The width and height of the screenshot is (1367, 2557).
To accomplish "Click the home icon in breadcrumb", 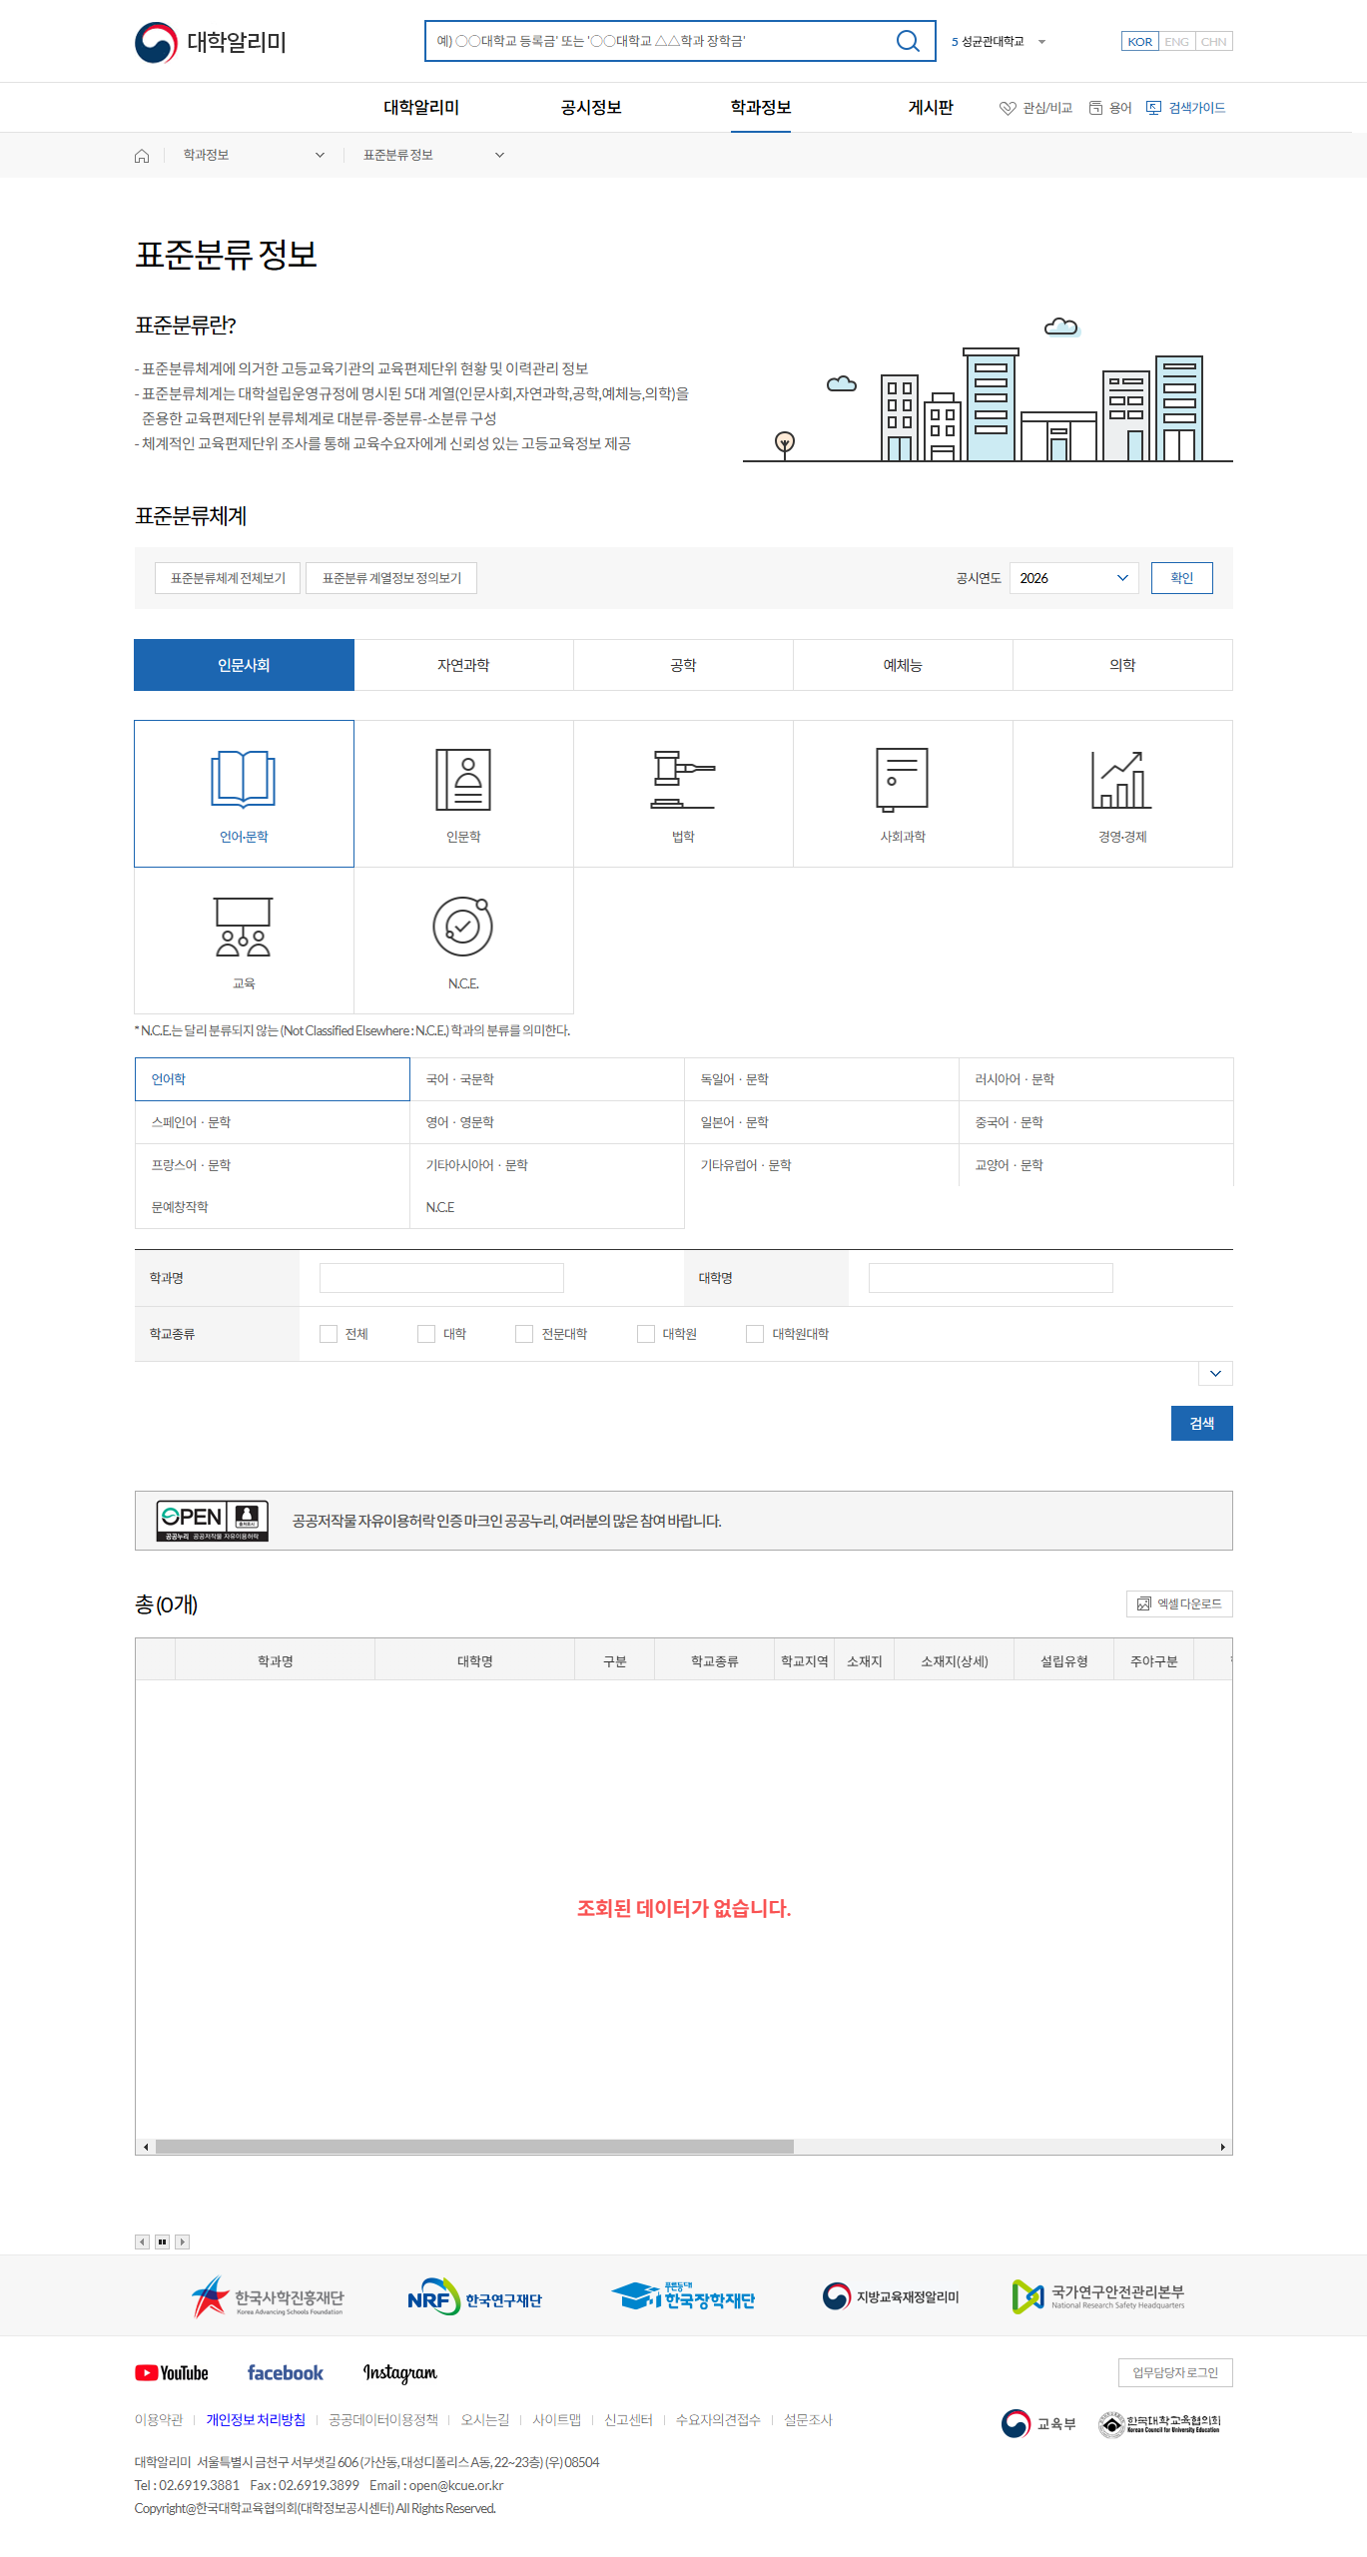I will pyautogui.click(x=142, y=156).
